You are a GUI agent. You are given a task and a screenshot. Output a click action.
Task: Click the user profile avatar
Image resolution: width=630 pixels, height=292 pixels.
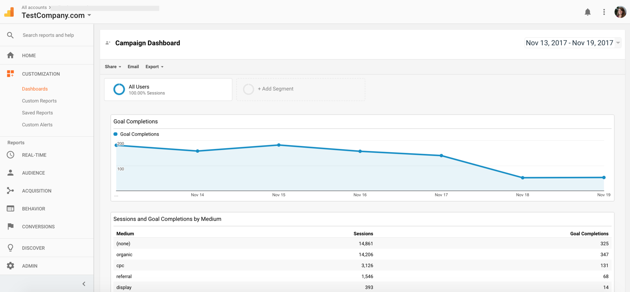tap(620, 12)
